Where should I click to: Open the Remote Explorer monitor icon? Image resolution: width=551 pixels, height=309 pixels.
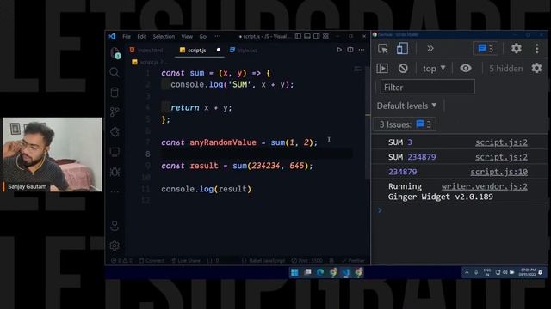point(115,152)
